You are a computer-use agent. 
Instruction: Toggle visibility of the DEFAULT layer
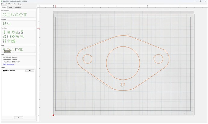tap(6, 71)
